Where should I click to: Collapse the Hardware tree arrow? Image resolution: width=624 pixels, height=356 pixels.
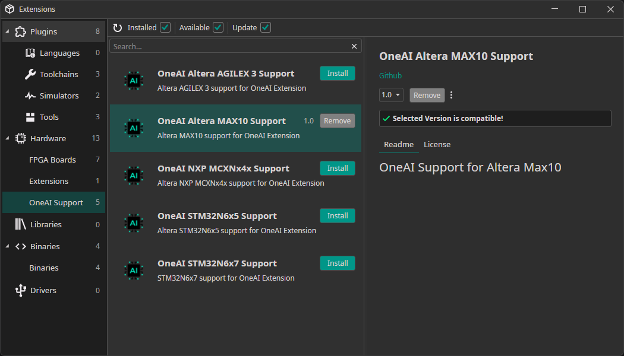(x=7, y=138)
